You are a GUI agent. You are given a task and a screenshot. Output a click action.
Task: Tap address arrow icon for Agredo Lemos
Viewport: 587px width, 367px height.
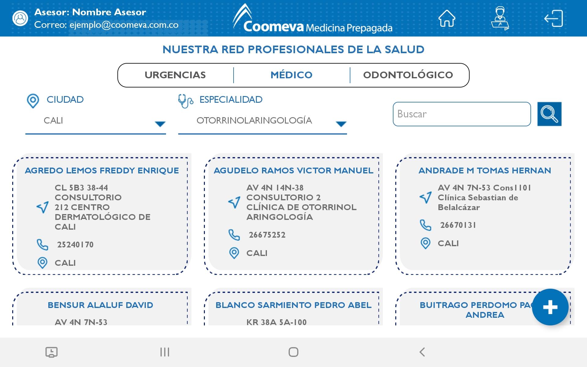[x=42, y=207]
